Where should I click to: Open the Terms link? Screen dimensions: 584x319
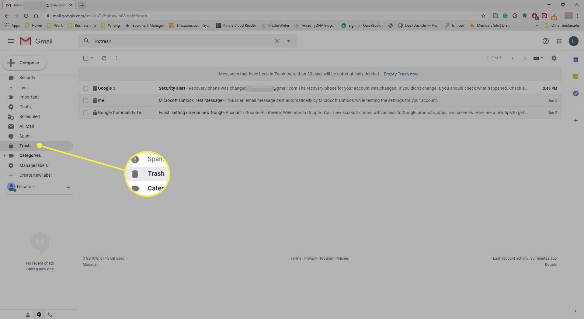(x=296, y=258)
